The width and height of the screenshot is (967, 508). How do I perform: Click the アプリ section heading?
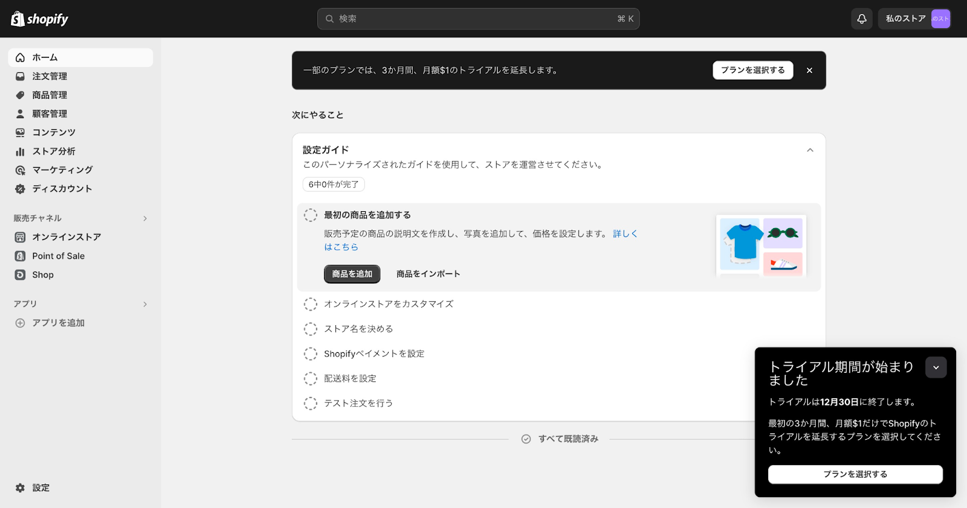click(25, 304)
